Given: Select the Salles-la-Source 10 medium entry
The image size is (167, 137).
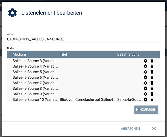Looking at the screenshot, I should [35, 99].
